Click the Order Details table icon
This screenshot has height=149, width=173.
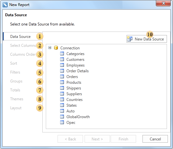pyautogui.click(x=62, y=71)
